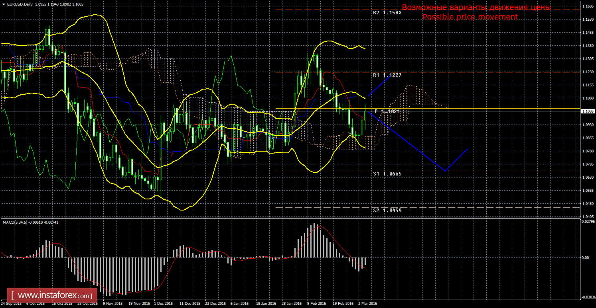
Task: Select the R1 1.1227 resistance label
Action: (x=387, y=75)
